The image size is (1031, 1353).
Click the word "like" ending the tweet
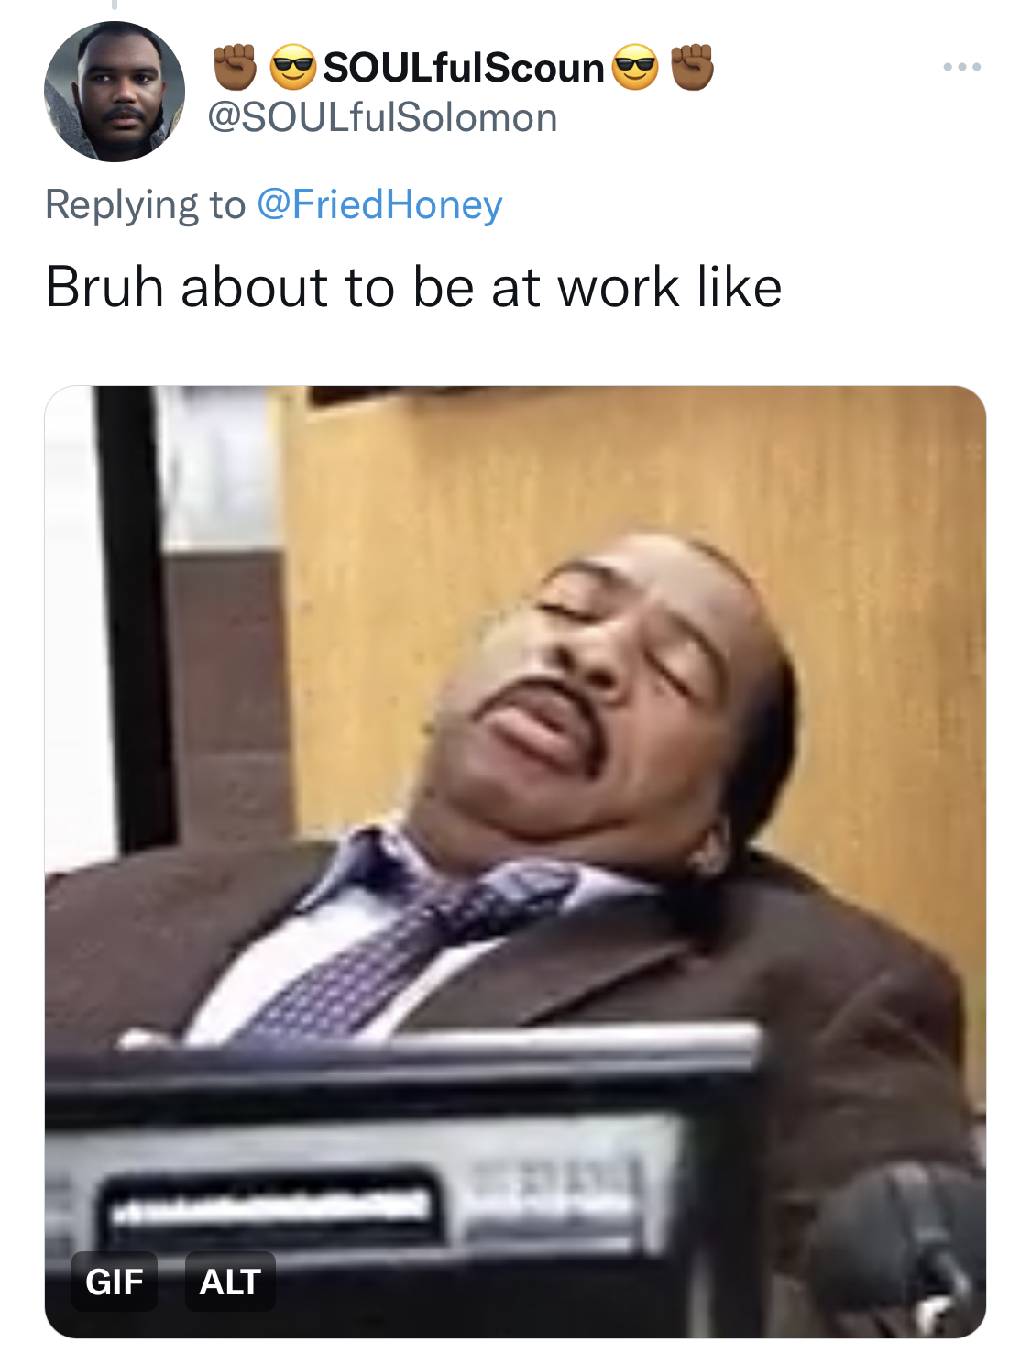coord(739,287)
